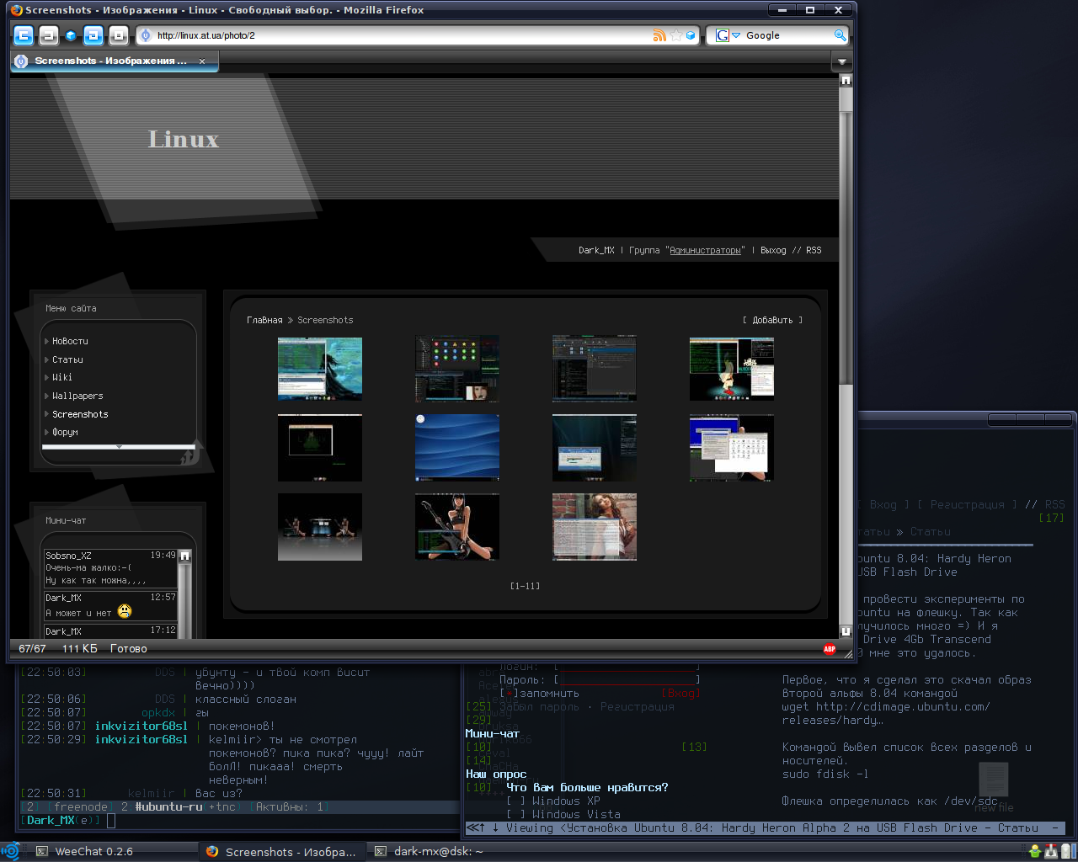Open the launcher menu icon on the taskbar
Image resolution: width=1078 pixels, height=862 pixels.
tap(11, 851)
